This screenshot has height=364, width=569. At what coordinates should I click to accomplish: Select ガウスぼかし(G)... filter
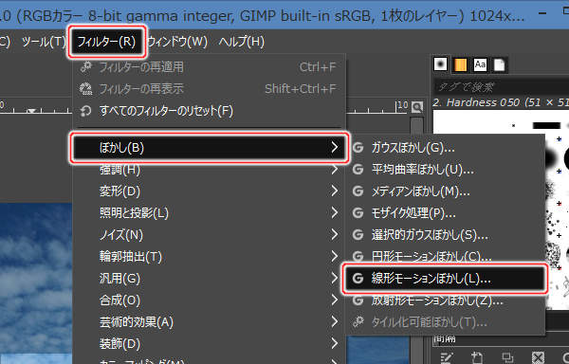(x=446, y=148)
